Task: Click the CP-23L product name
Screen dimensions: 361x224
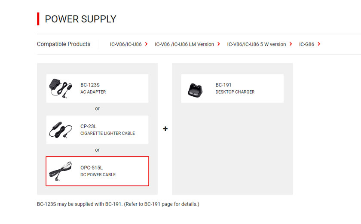Action: pyautogui.click(x=89, y=126)
